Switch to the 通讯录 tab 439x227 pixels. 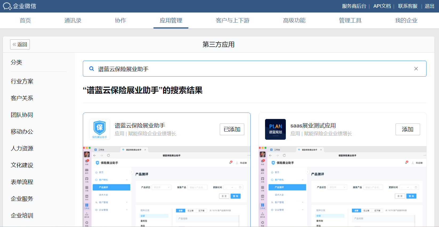[x=73, y=20]
